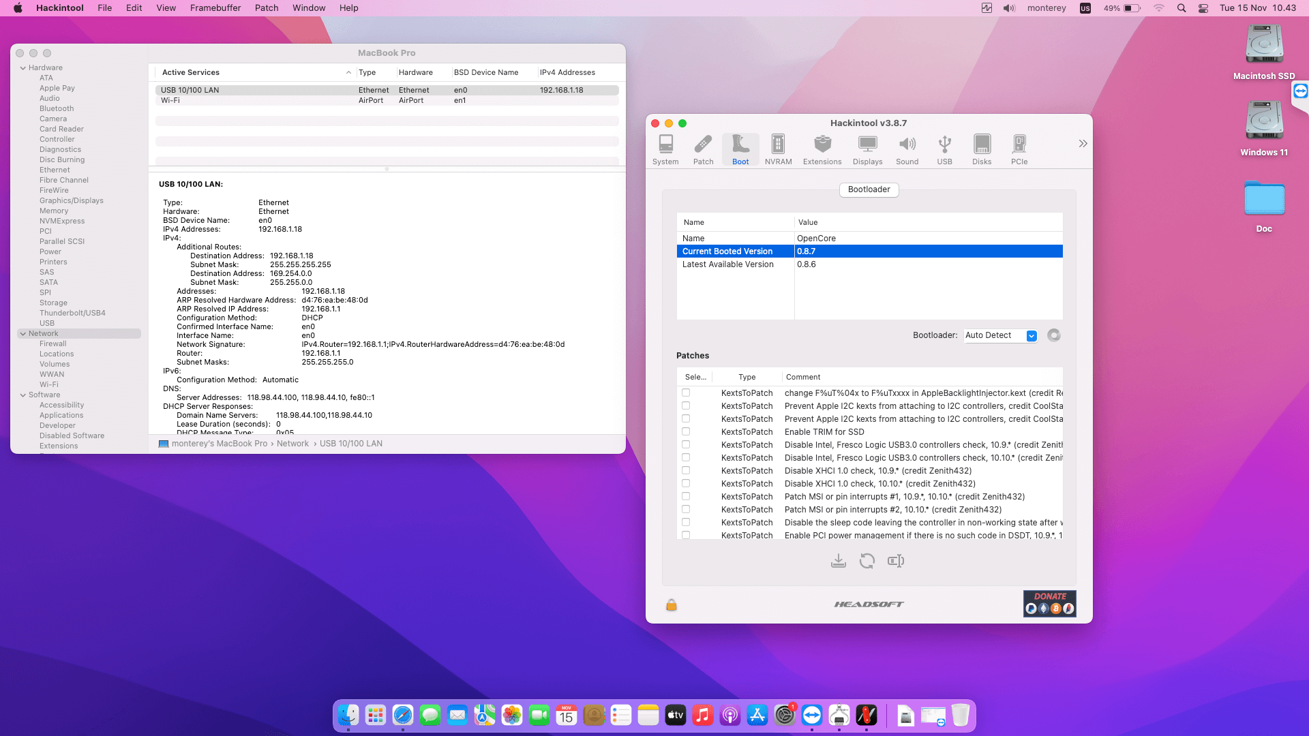Check the Disable the sleep code patch checkbox
The image size is (1309, 736).
tap(686, 522)
